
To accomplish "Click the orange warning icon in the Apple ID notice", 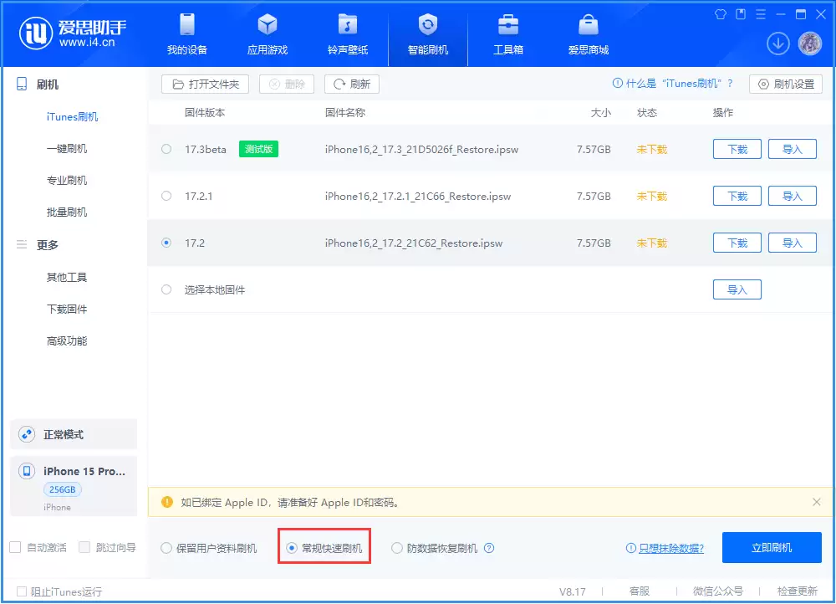I will pos(167,502).
